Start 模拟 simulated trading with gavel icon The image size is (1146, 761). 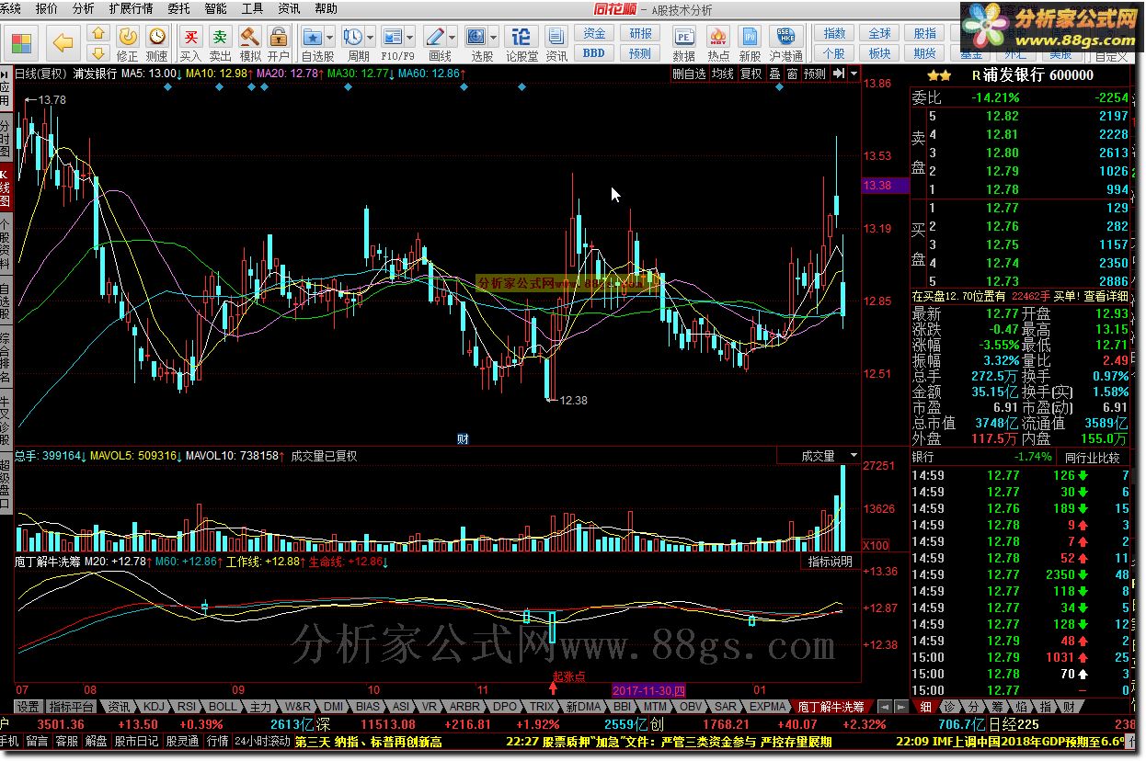250,43
